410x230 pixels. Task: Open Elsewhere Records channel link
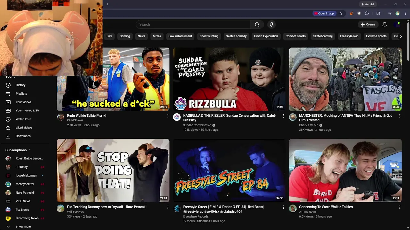[x=196, y=217]
